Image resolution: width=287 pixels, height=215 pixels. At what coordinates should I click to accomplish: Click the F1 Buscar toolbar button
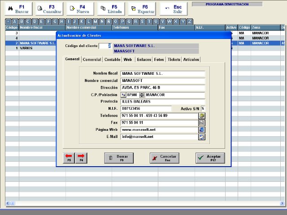coord(18,9)
